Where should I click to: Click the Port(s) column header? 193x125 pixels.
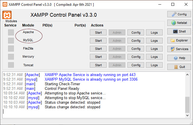[80, 25]
